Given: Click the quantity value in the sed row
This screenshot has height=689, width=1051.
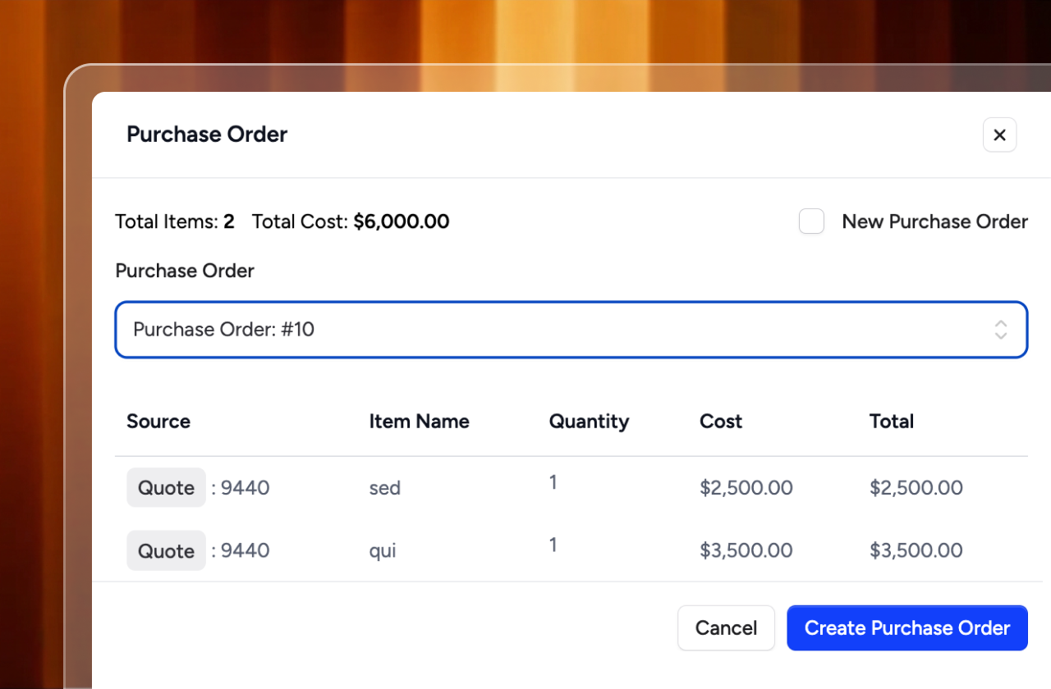Looking at the screenshot, I should [553, 482].
